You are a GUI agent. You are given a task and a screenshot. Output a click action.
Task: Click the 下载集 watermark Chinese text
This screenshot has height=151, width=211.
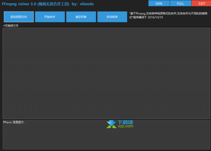coord(125,122)
